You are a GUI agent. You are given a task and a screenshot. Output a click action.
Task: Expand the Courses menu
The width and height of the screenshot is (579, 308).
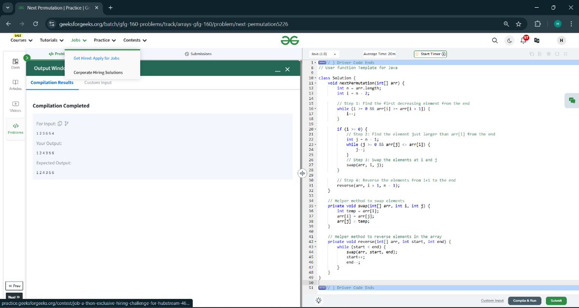pos(21,40)
